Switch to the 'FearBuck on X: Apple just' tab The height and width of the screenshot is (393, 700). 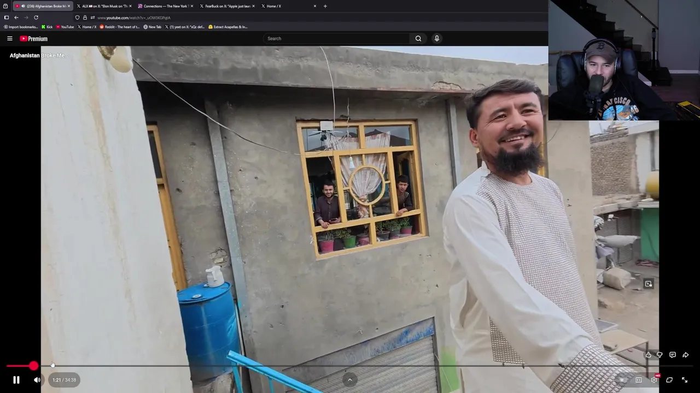point(227,6)
